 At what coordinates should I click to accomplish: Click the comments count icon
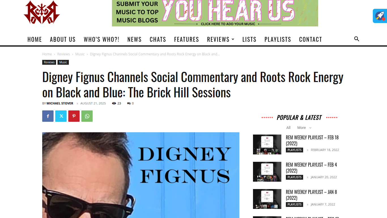point(129,103)
